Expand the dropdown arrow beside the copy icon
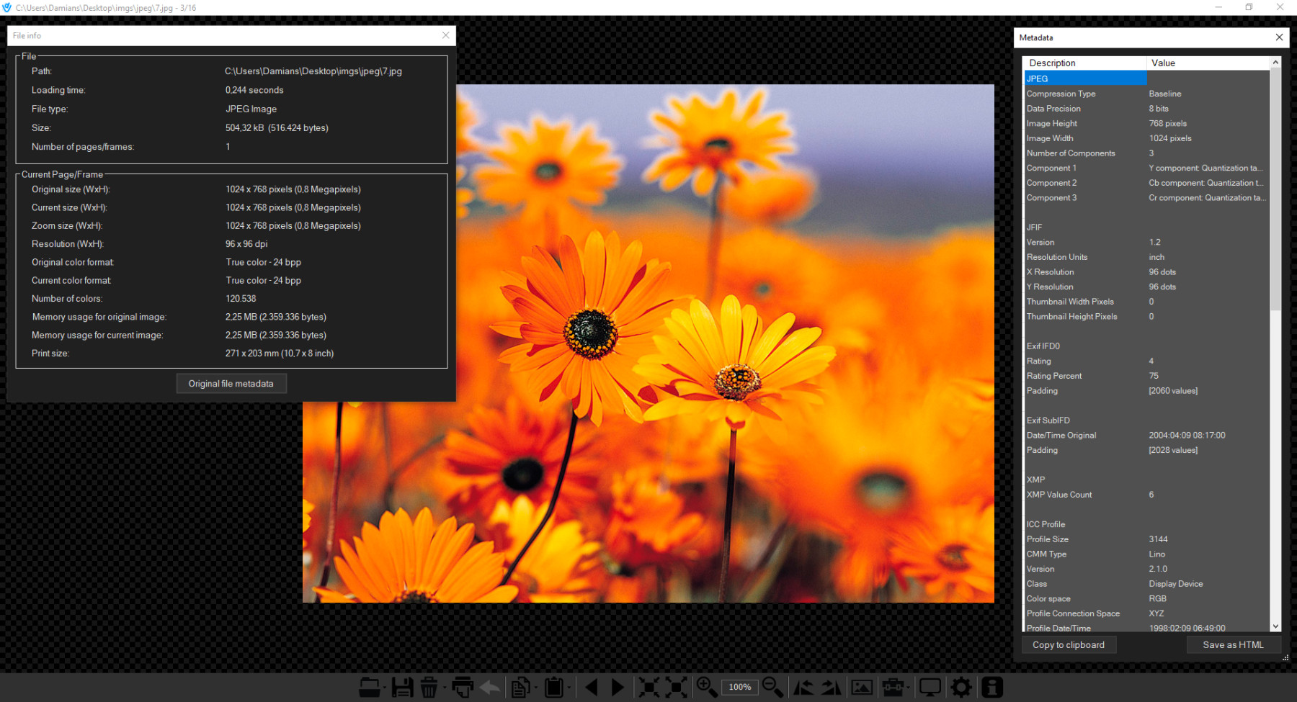This screenshot has width=1297, height=702. pyautogui.click(x=536, y=688)
